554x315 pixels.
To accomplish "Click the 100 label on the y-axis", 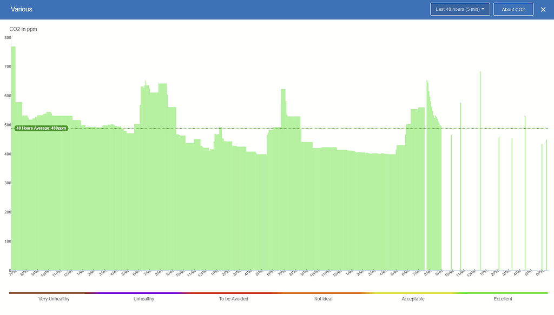I will pyautogui.click(x=8, y=241).
